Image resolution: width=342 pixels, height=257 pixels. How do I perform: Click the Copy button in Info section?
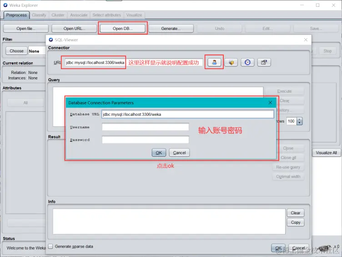click(x=295, y=222)
